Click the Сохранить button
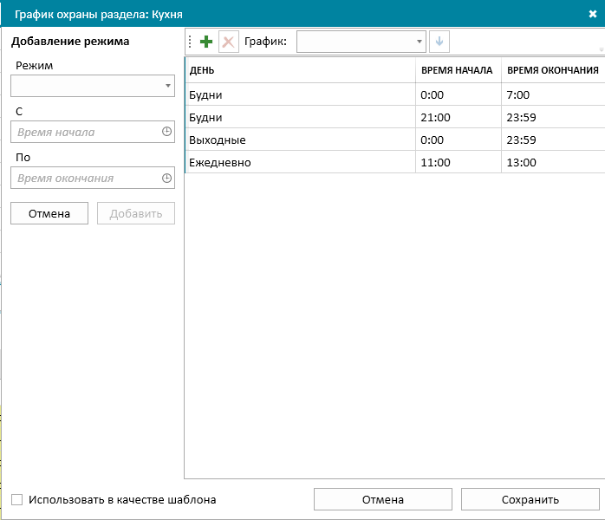 point(530,499)
